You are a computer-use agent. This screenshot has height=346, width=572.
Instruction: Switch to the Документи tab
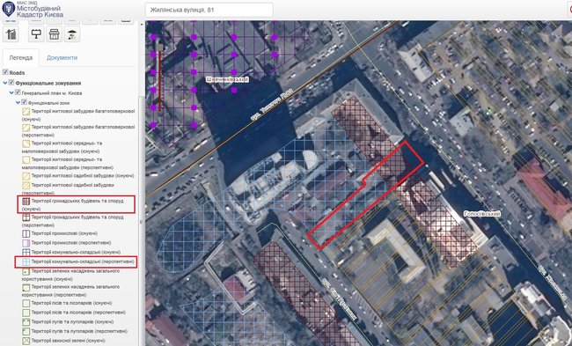[62, 58]
